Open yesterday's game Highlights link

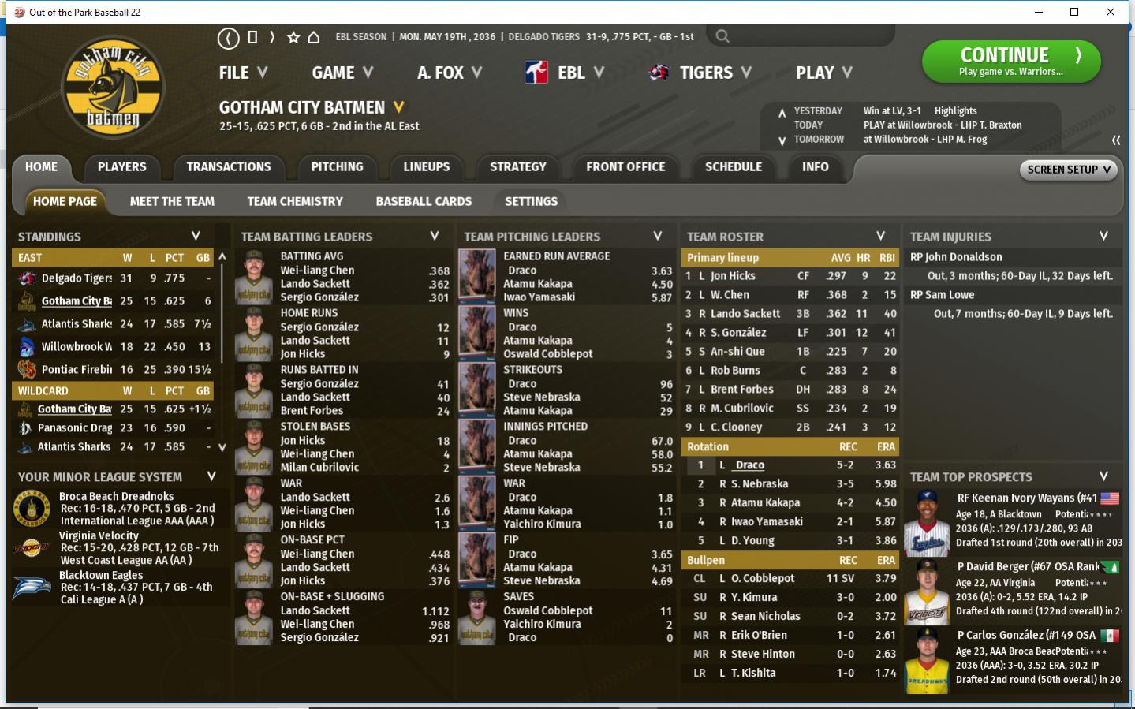click(x=955, y=111)
